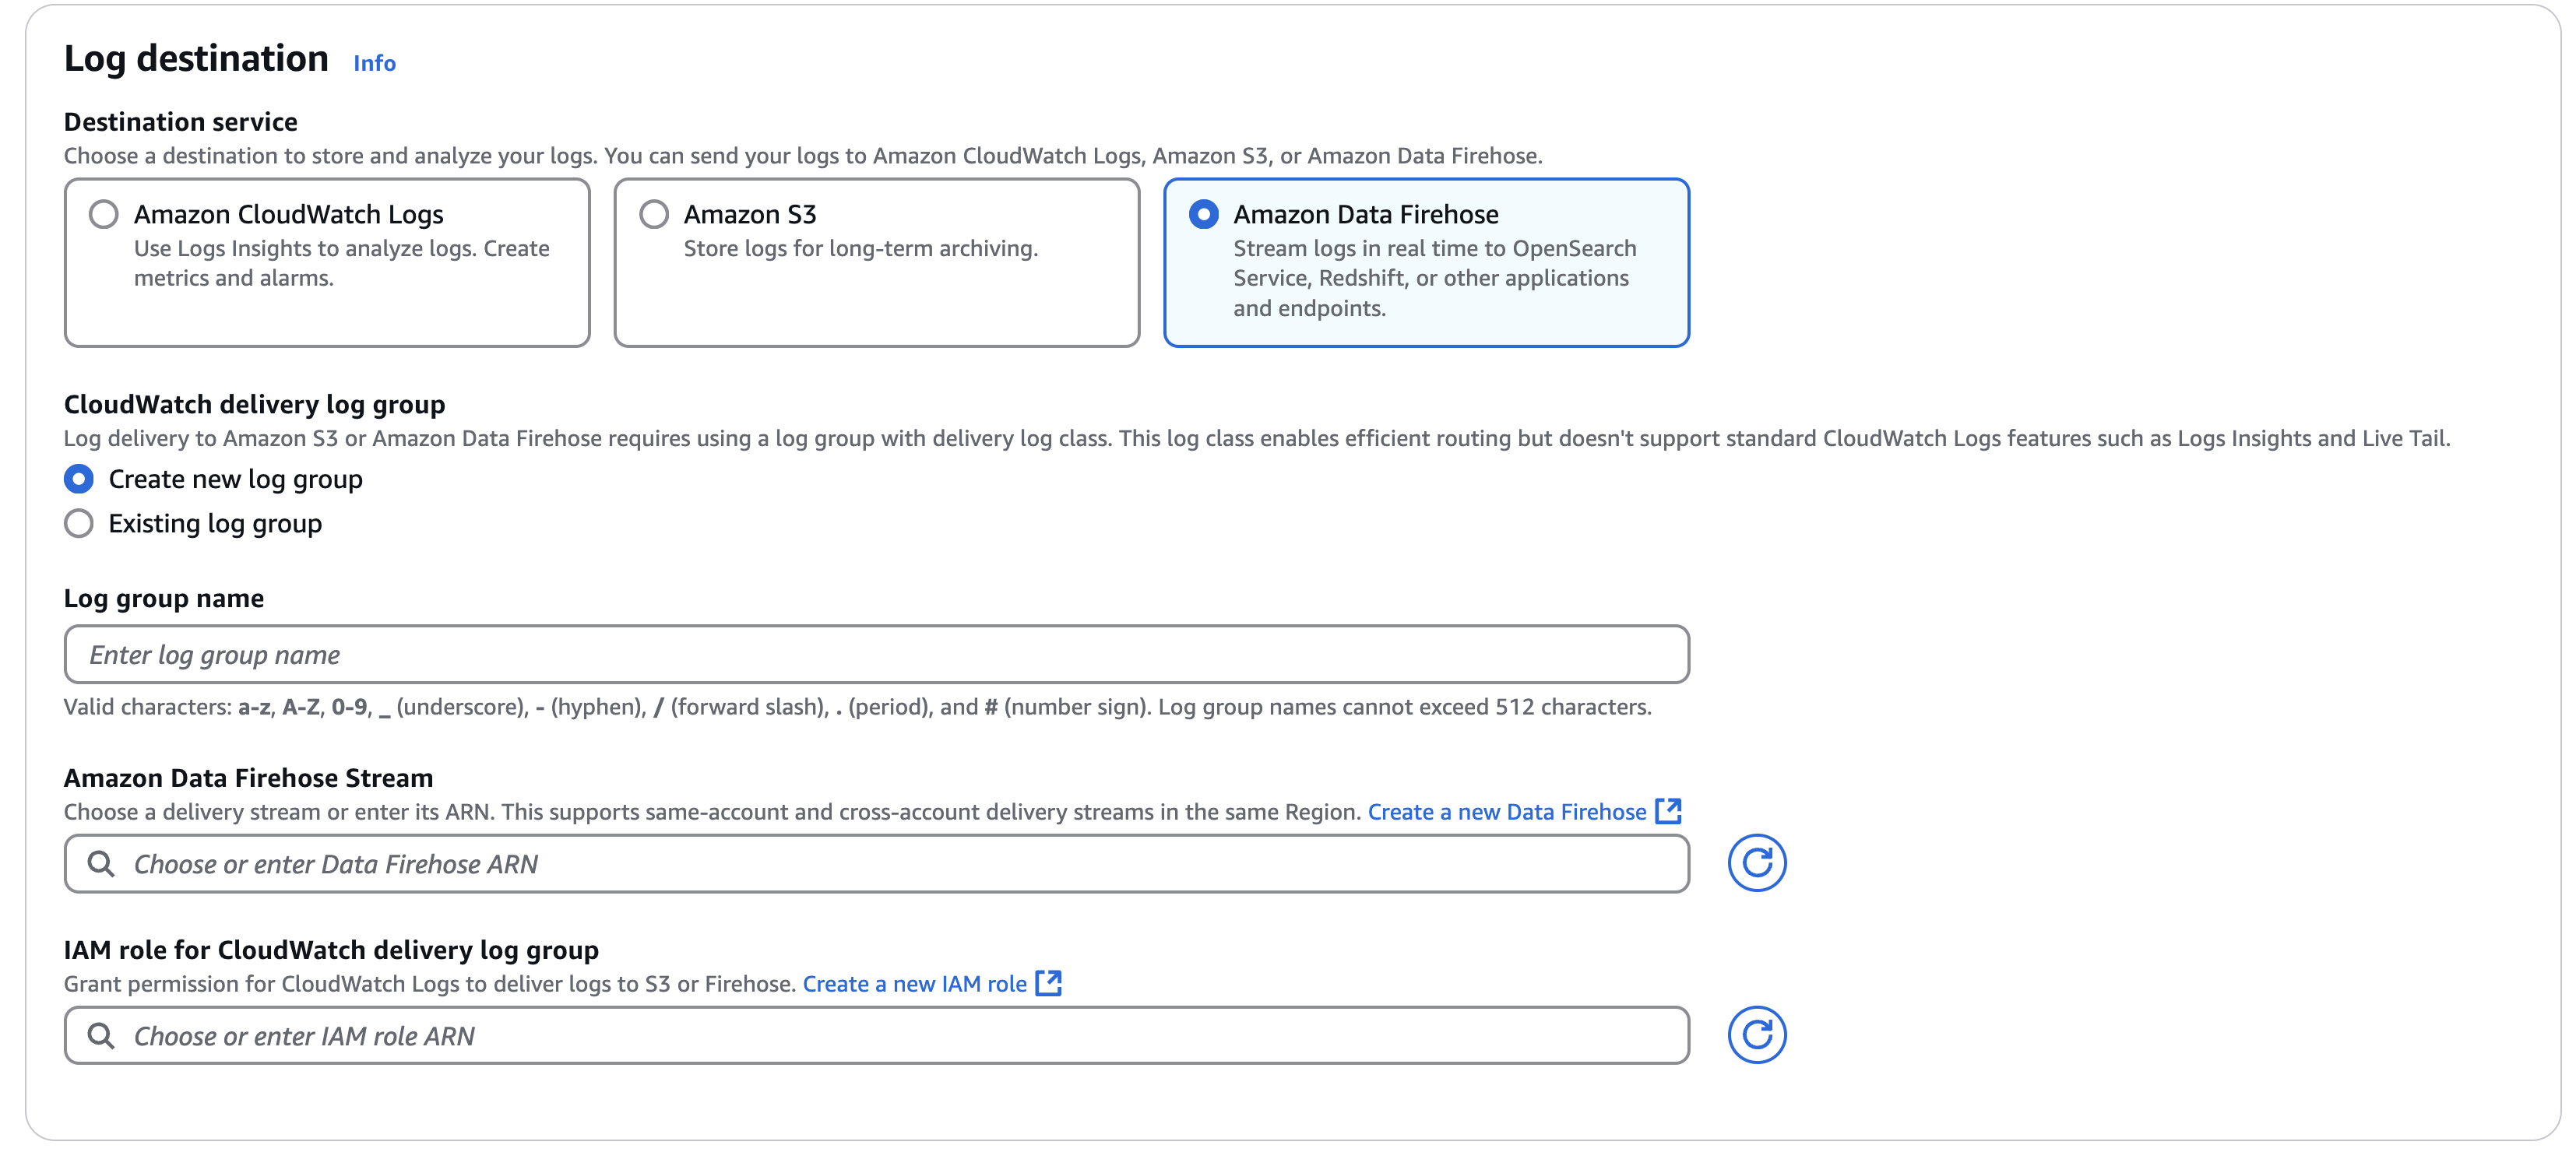Choose Create new log group option
2576x1152 pixels.
point(79,479)
